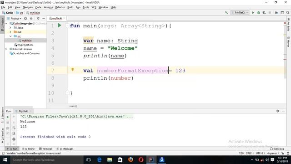The height and width of the screenshot is (164, 291).
Task: Expand the .idea folder
Action: 10,28
